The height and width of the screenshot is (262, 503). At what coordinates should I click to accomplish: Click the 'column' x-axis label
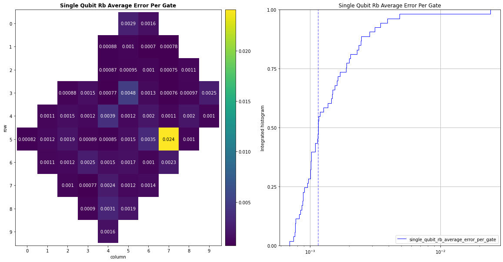(118, 257)
